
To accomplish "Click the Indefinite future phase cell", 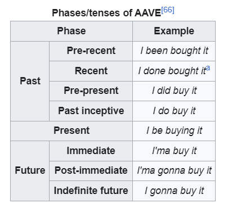I will (91, 191).
